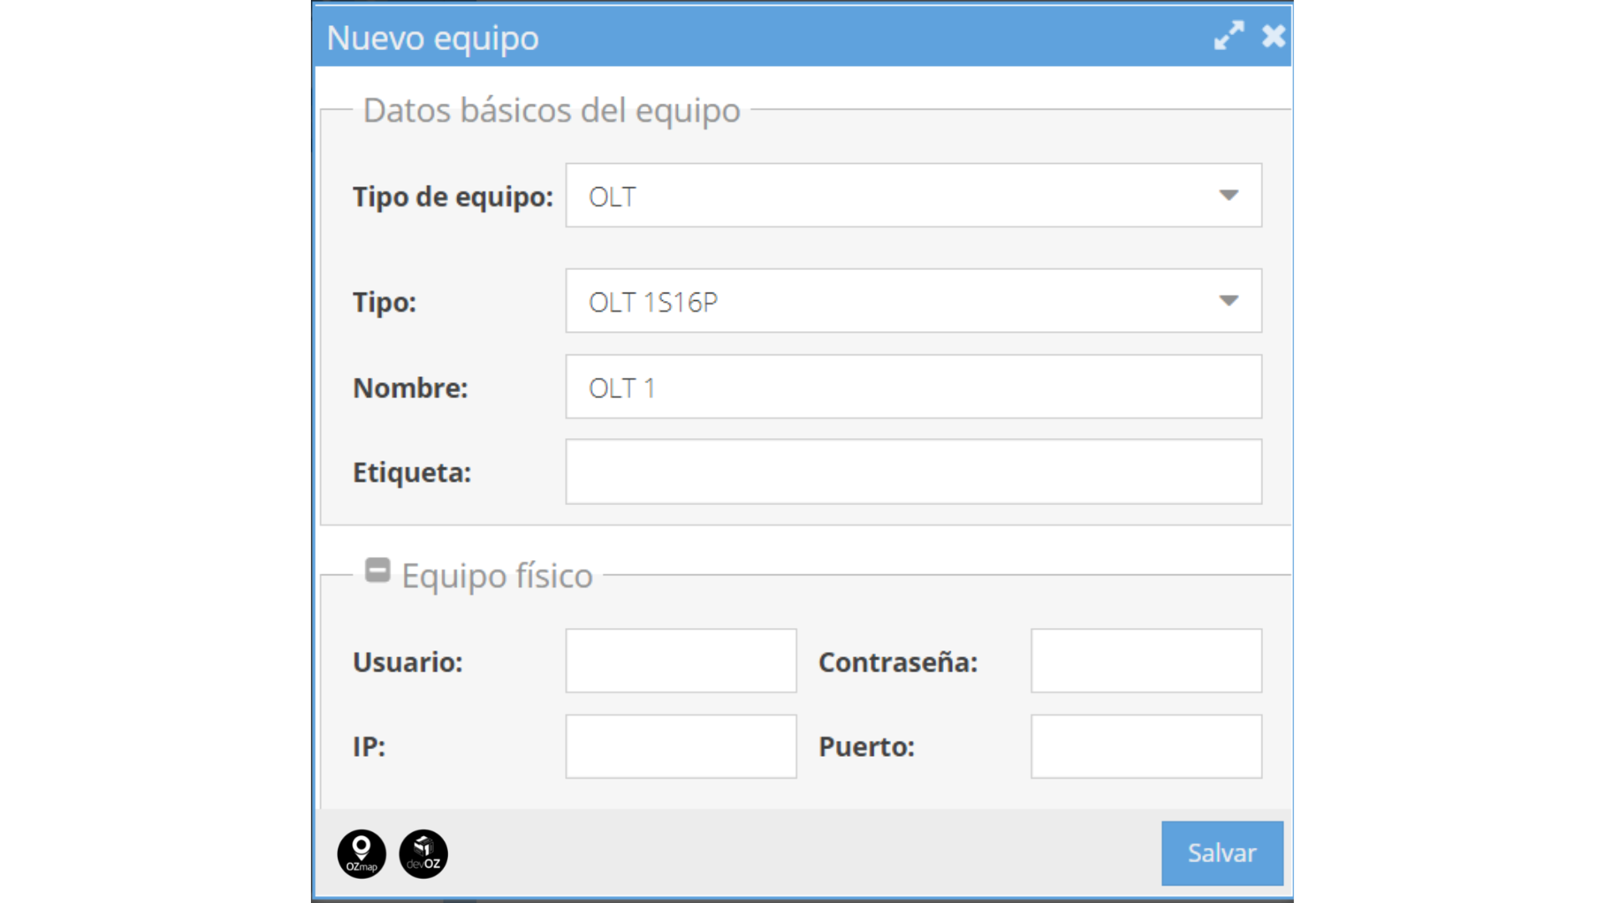Click the Nuevo equipo title bar text
1605x903 pixels.
point(432,38)
